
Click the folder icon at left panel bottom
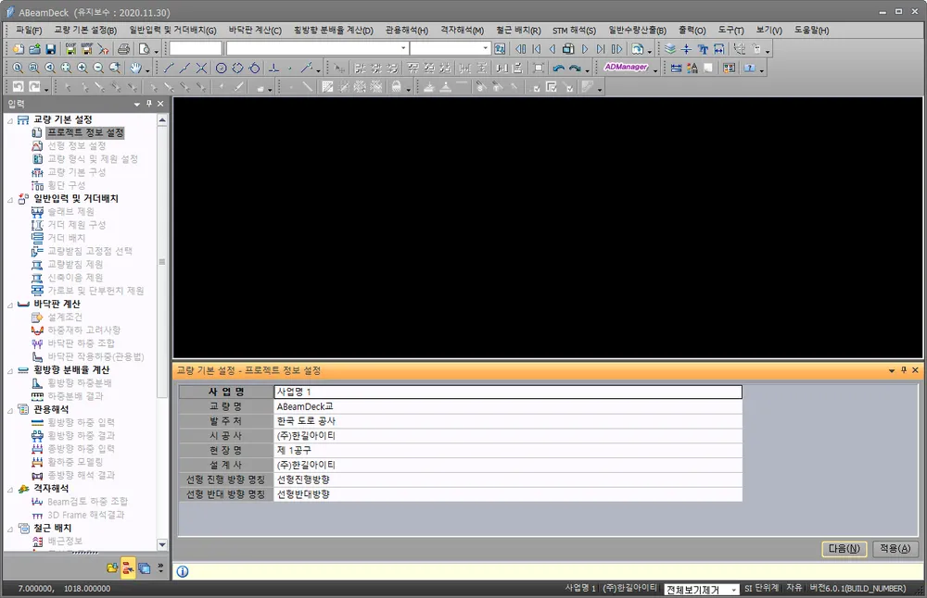pos(112,567)
